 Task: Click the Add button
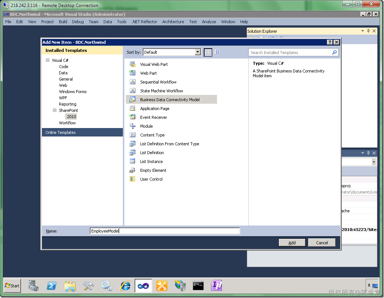coord(292,243)
